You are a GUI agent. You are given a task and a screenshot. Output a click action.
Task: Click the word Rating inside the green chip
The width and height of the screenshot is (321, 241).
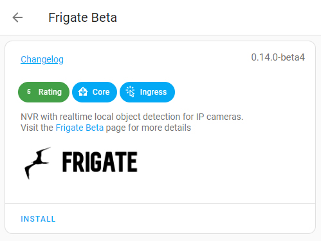click(x=50, y=92)
